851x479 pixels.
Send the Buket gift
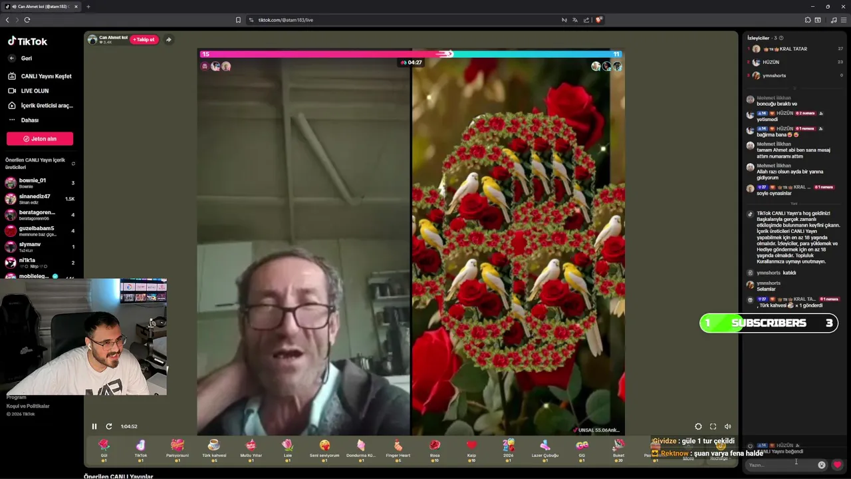618,450
